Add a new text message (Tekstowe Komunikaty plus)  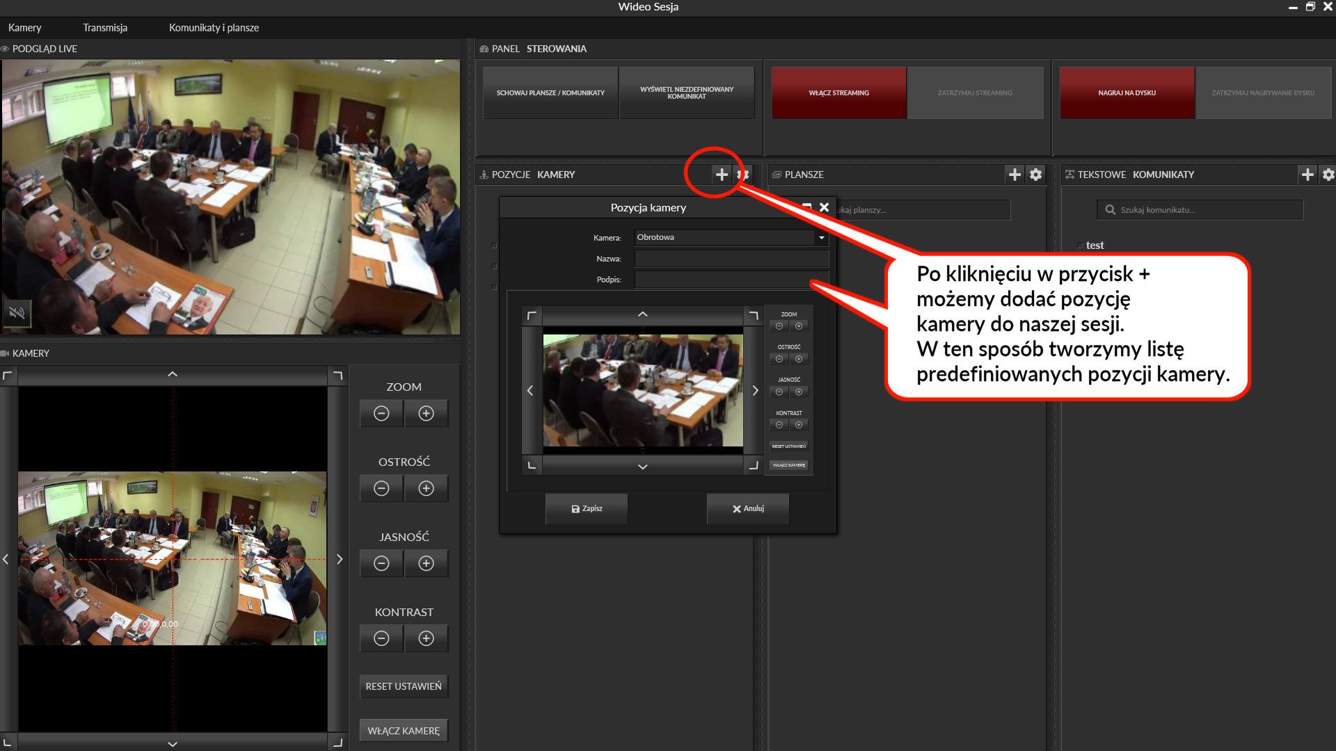tap(1307, 175)
